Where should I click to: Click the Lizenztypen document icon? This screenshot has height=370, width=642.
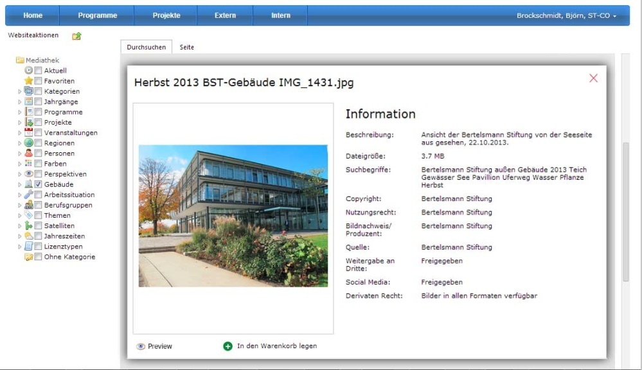click(x=29, y=246)
